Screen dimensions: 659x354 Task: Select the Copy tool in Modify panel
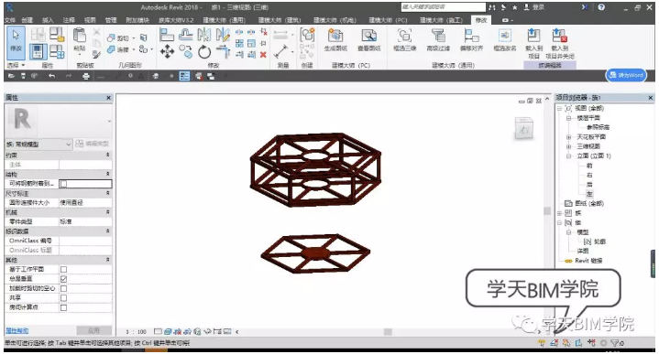186,51
